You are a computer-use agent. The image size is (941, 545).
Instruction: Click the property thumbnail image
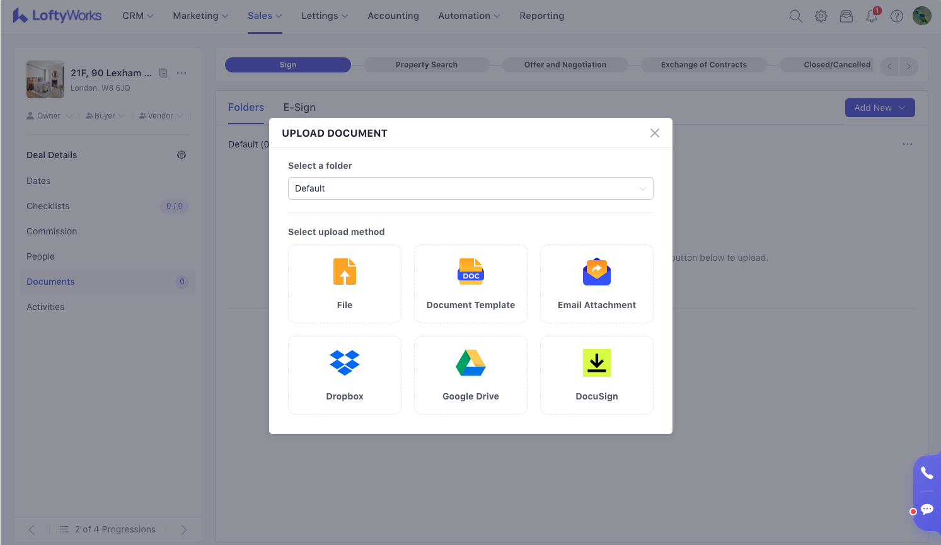click(x=45, y=79)
